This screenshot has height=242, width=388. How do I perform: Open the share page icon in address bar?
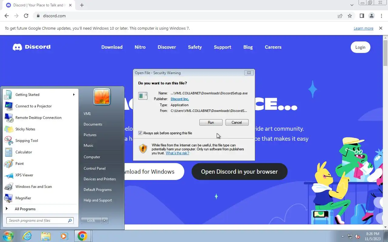point(340,16)
